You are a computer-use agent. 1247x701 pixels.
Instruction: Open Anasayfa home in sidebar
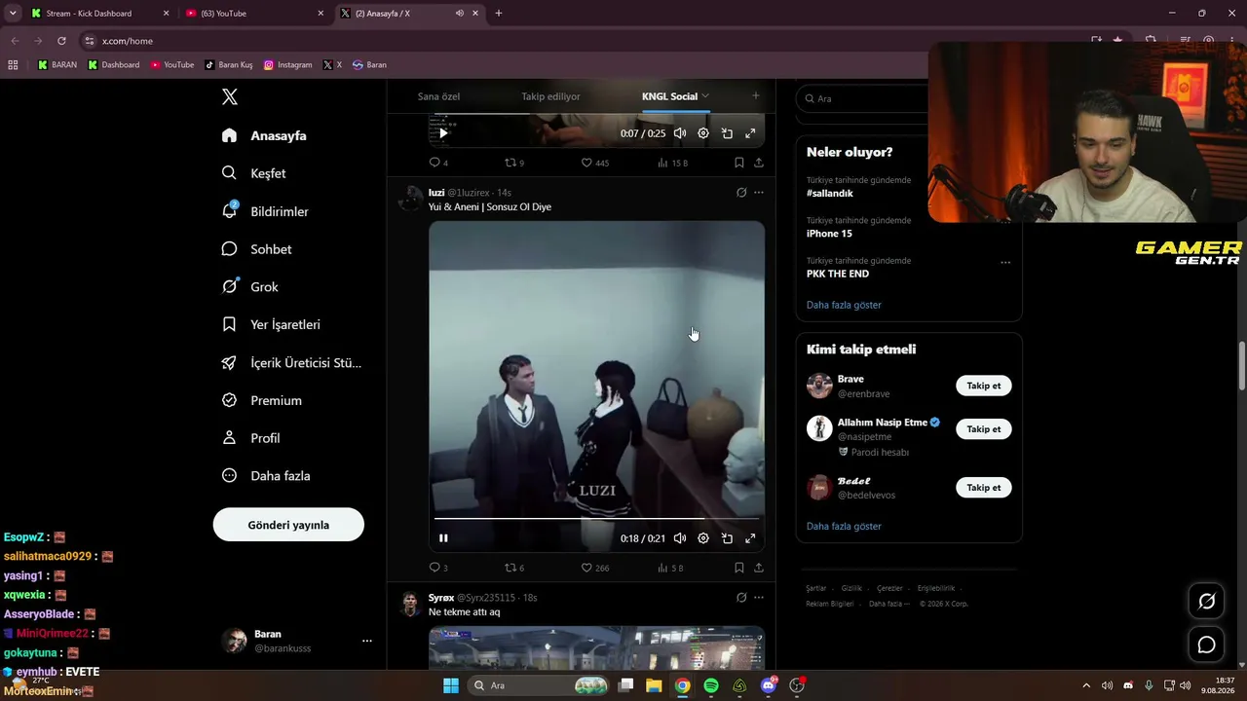264,135
